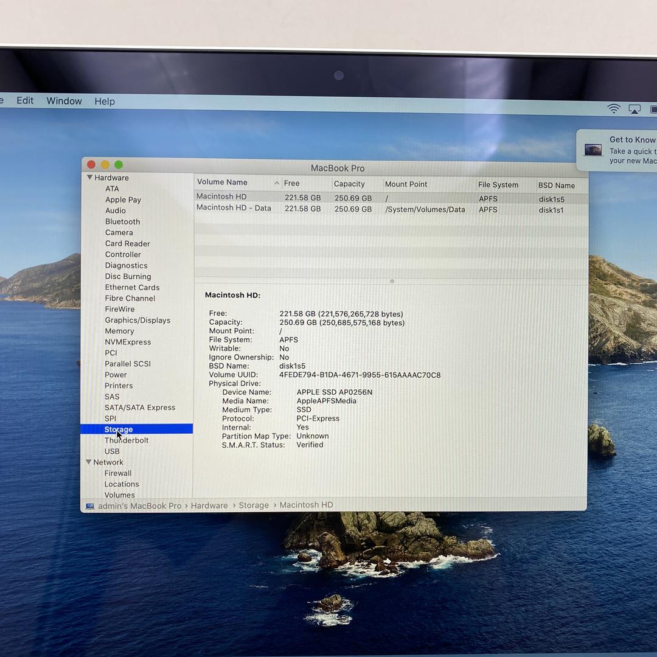Select Controller in the sidebar
The width and height of the screenshot is (657, 657).
123,254
